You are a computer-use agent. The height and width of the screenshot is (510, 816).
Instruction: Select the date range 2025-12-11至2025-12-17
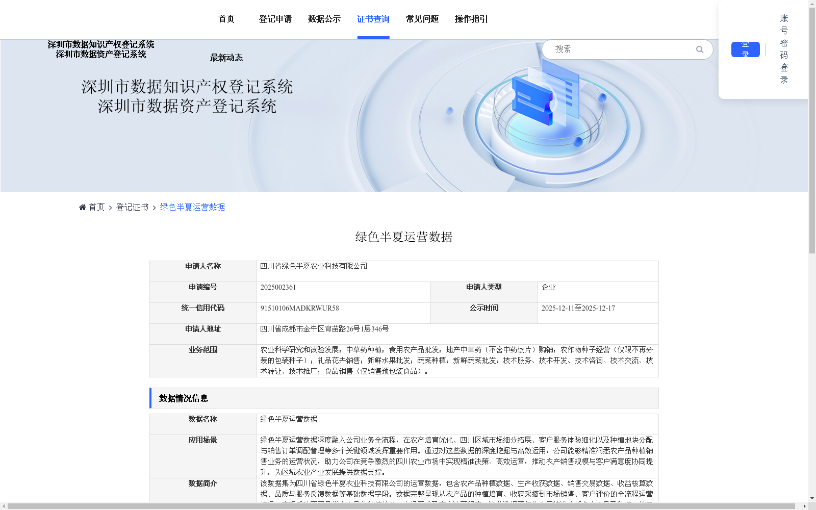(578, 308)
